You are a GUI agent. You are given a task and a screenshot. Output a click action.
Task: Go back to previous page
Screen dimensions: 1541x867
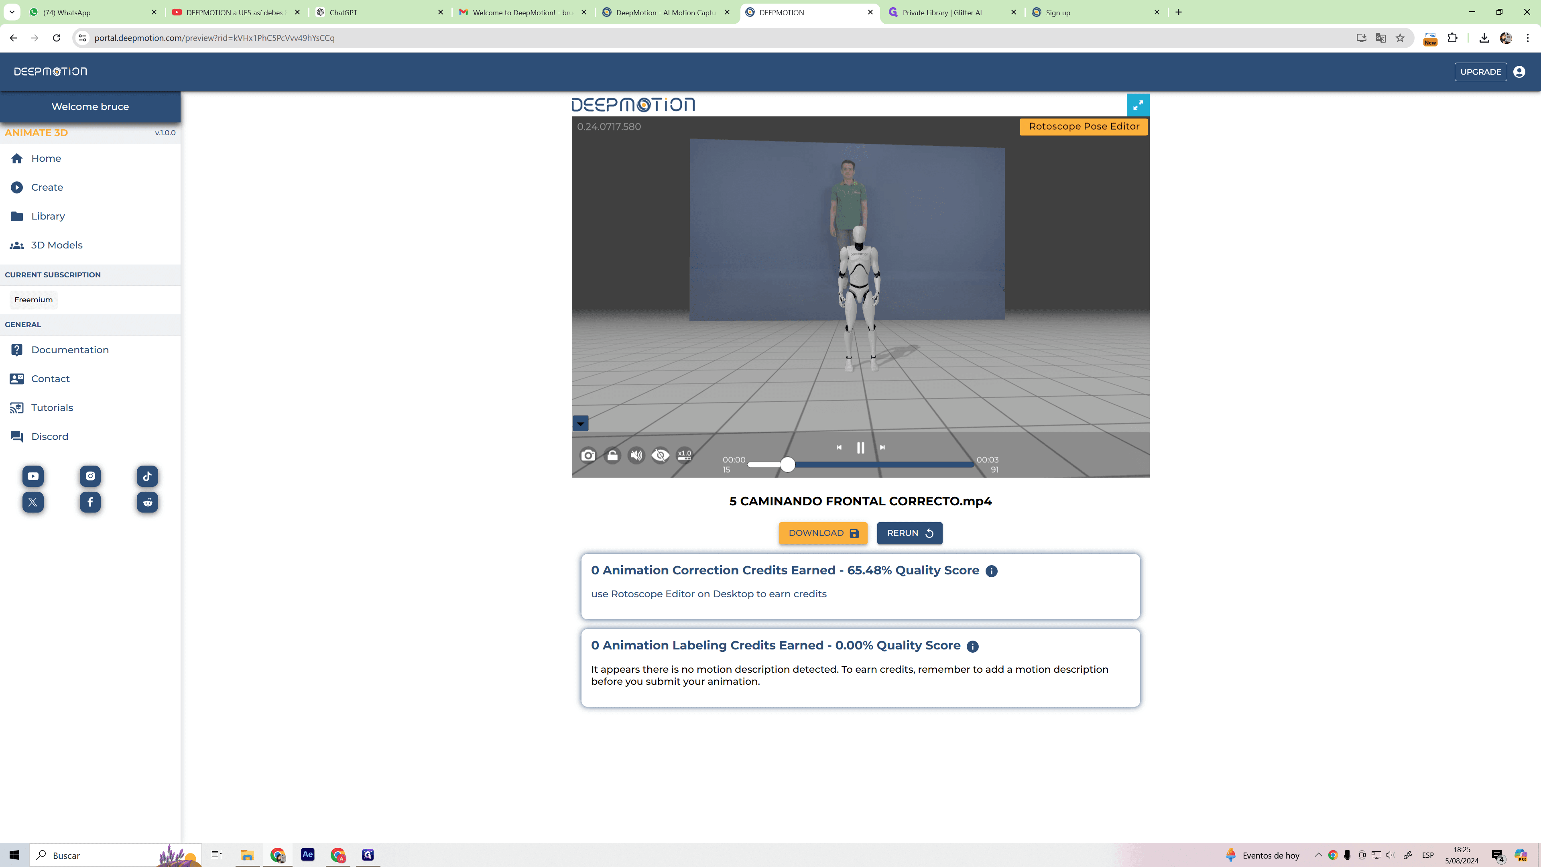pos(13,38)
